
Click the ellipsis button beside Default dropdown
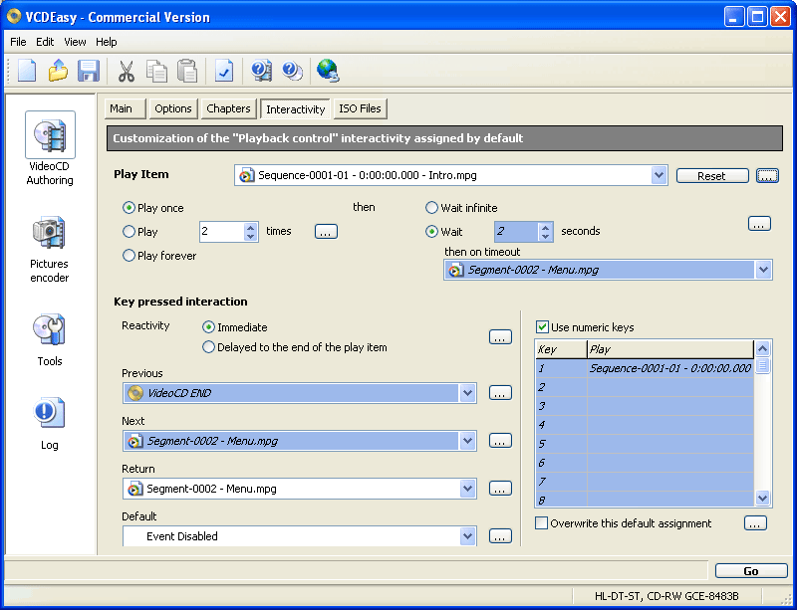click(x=500, y=536)
